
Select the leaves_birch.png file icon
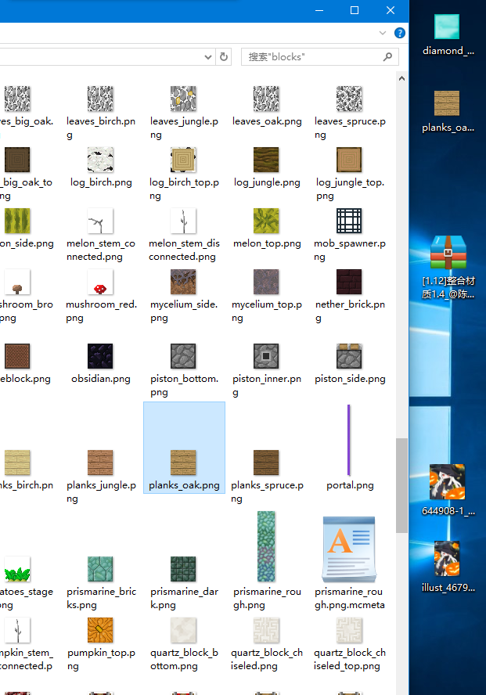(x=101, y=99)
